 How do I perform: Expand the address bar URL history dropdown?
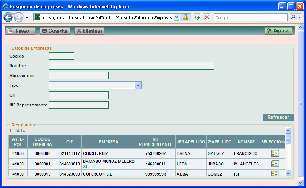coord(177,17)
